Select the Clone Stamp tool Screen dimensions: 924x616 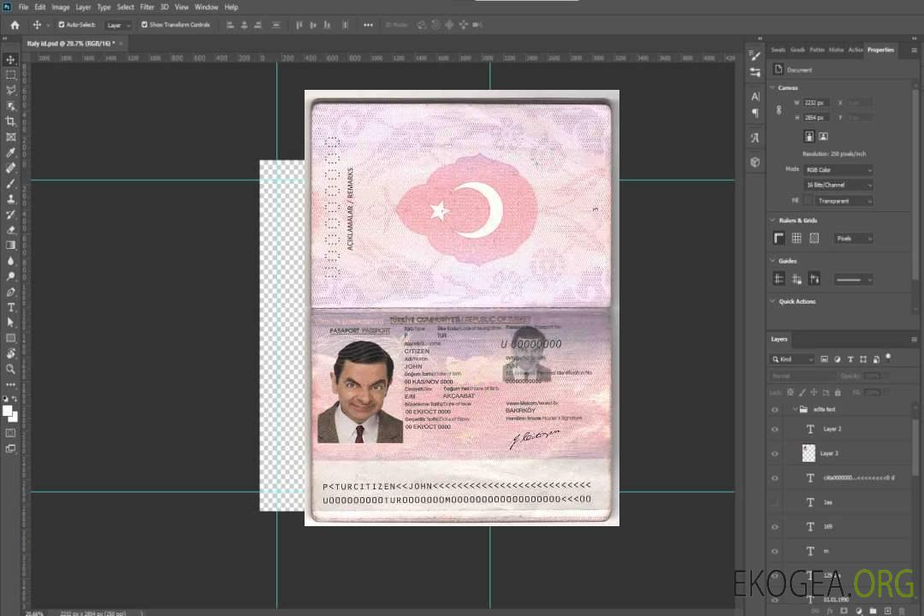click(10, 198)
